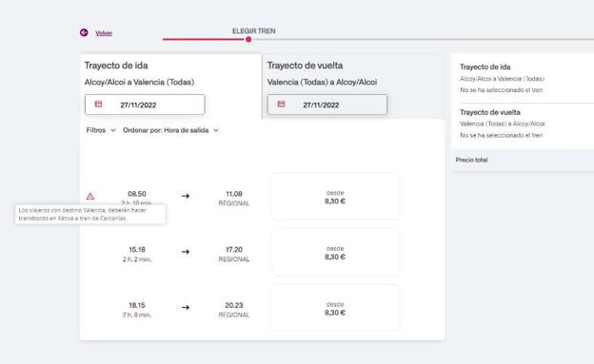594x364 pixels.
Task: Click the summary route Alcoy/Alcoi a Valencia (Todas)
Action: pos(502,79)
